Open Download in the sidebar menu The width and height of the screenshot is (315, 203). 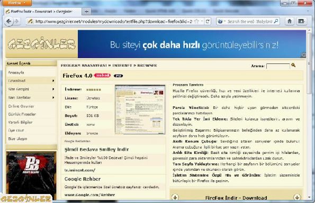[17, 81]
